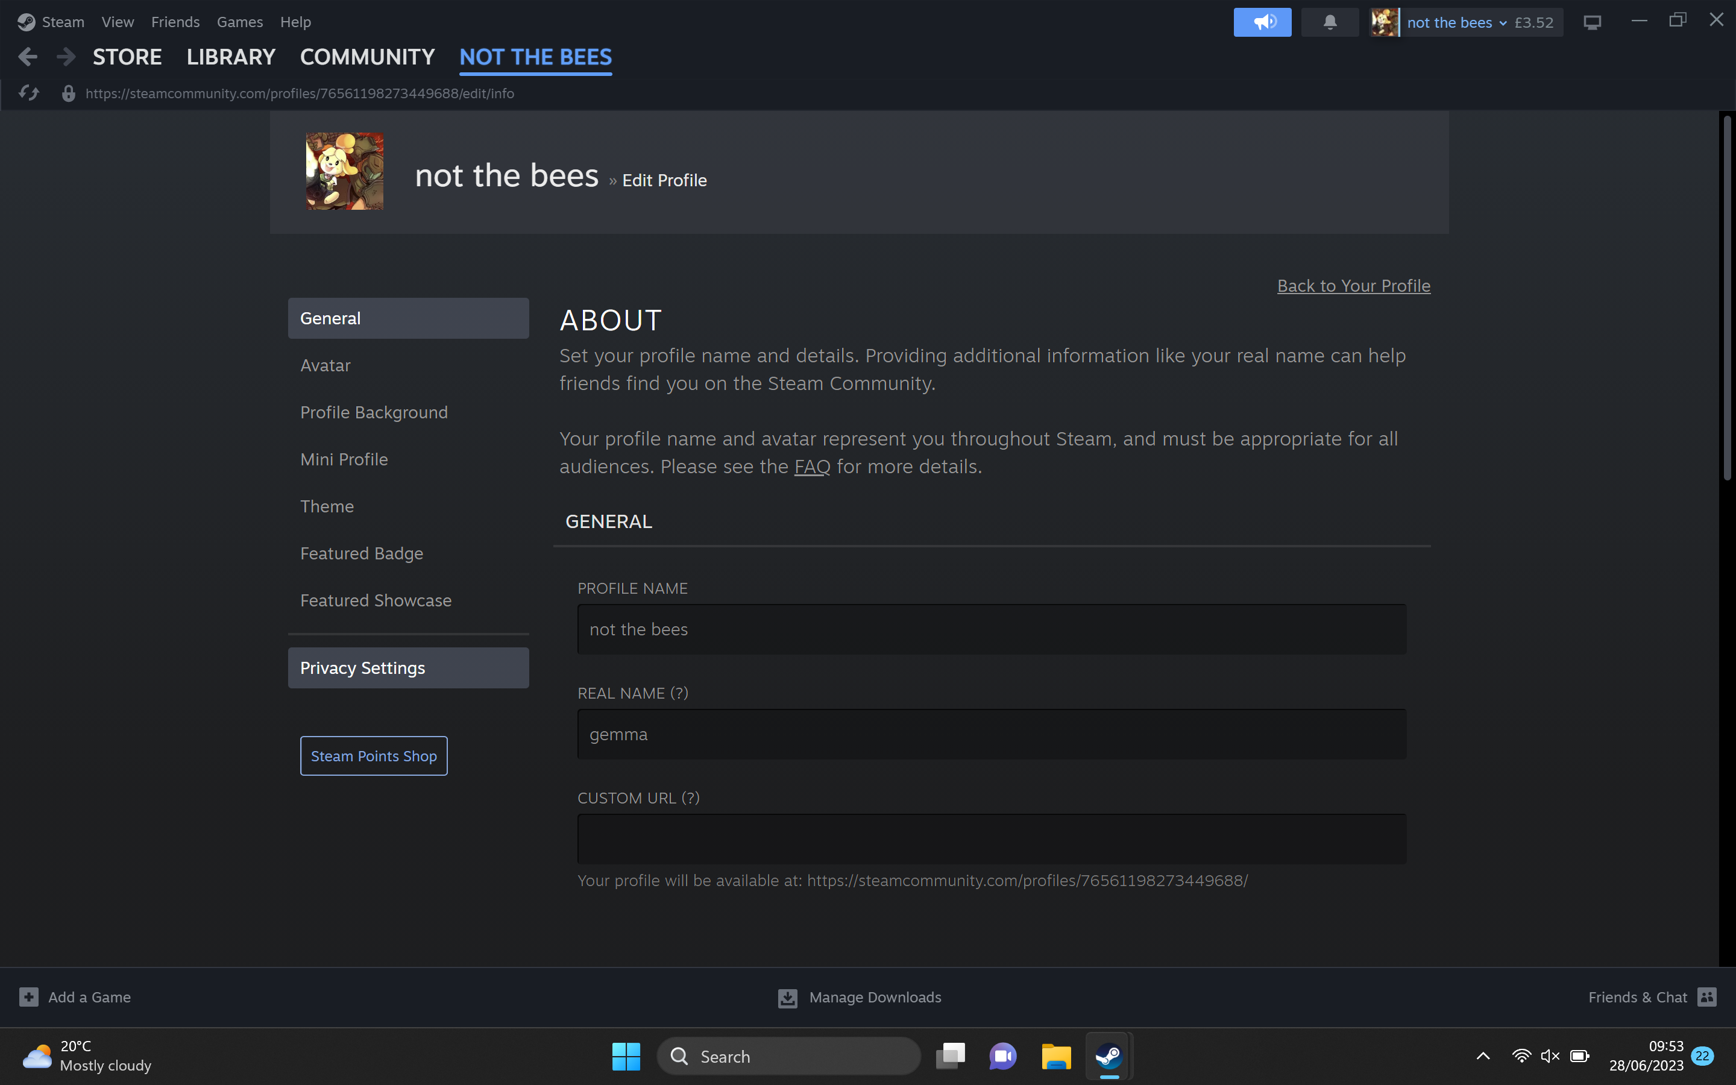The image size is (1736, 1085).
Task: Open the Windows Start menu
Action: click(x=626, y=1056)
